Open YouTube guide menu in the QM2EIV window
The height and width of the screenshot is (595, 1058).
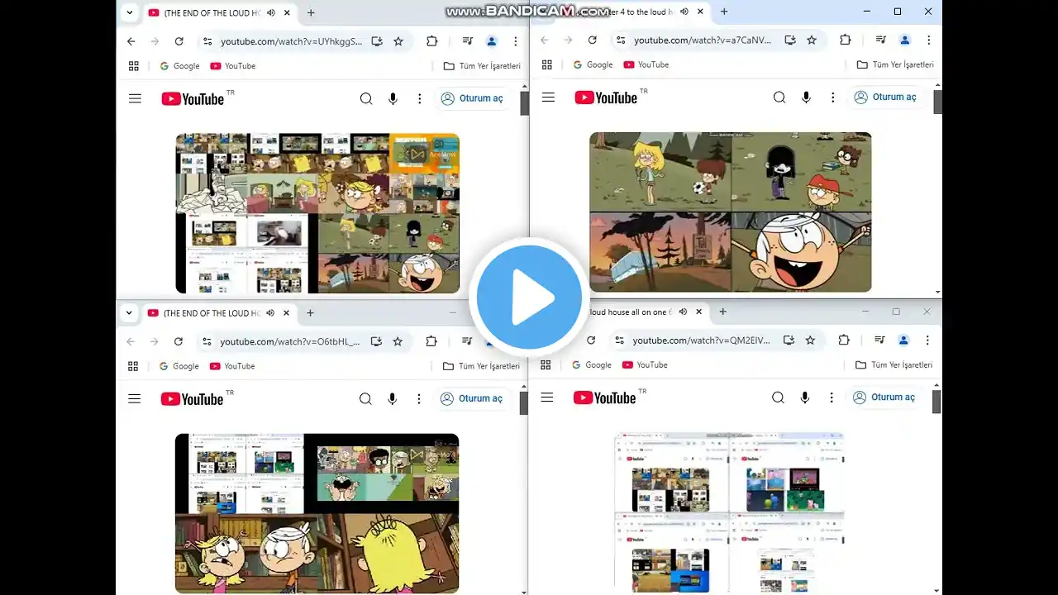pos(546,397)
